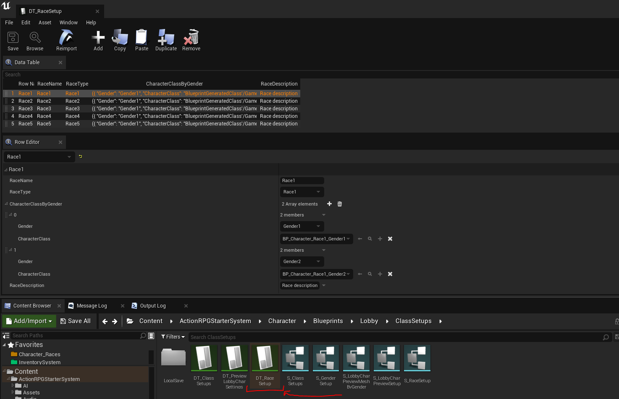Open the Asset menu
619x399 pixels.
45,23
